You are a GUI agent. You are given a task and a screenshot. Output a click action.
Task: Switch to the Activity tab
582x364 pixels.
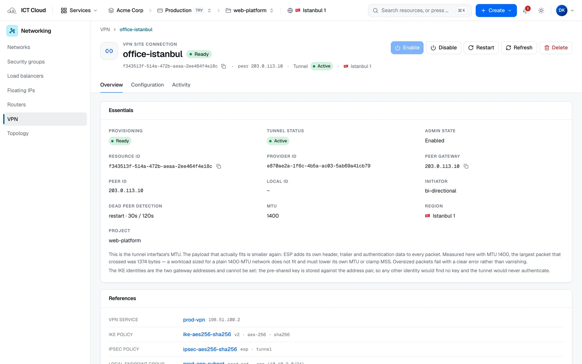tap(181, 85)
